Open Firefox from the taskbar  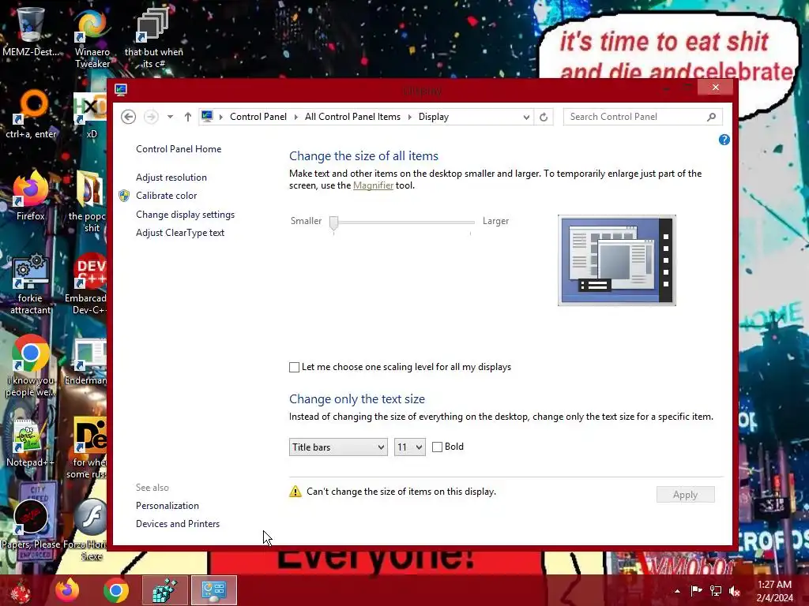pos(68,590)
